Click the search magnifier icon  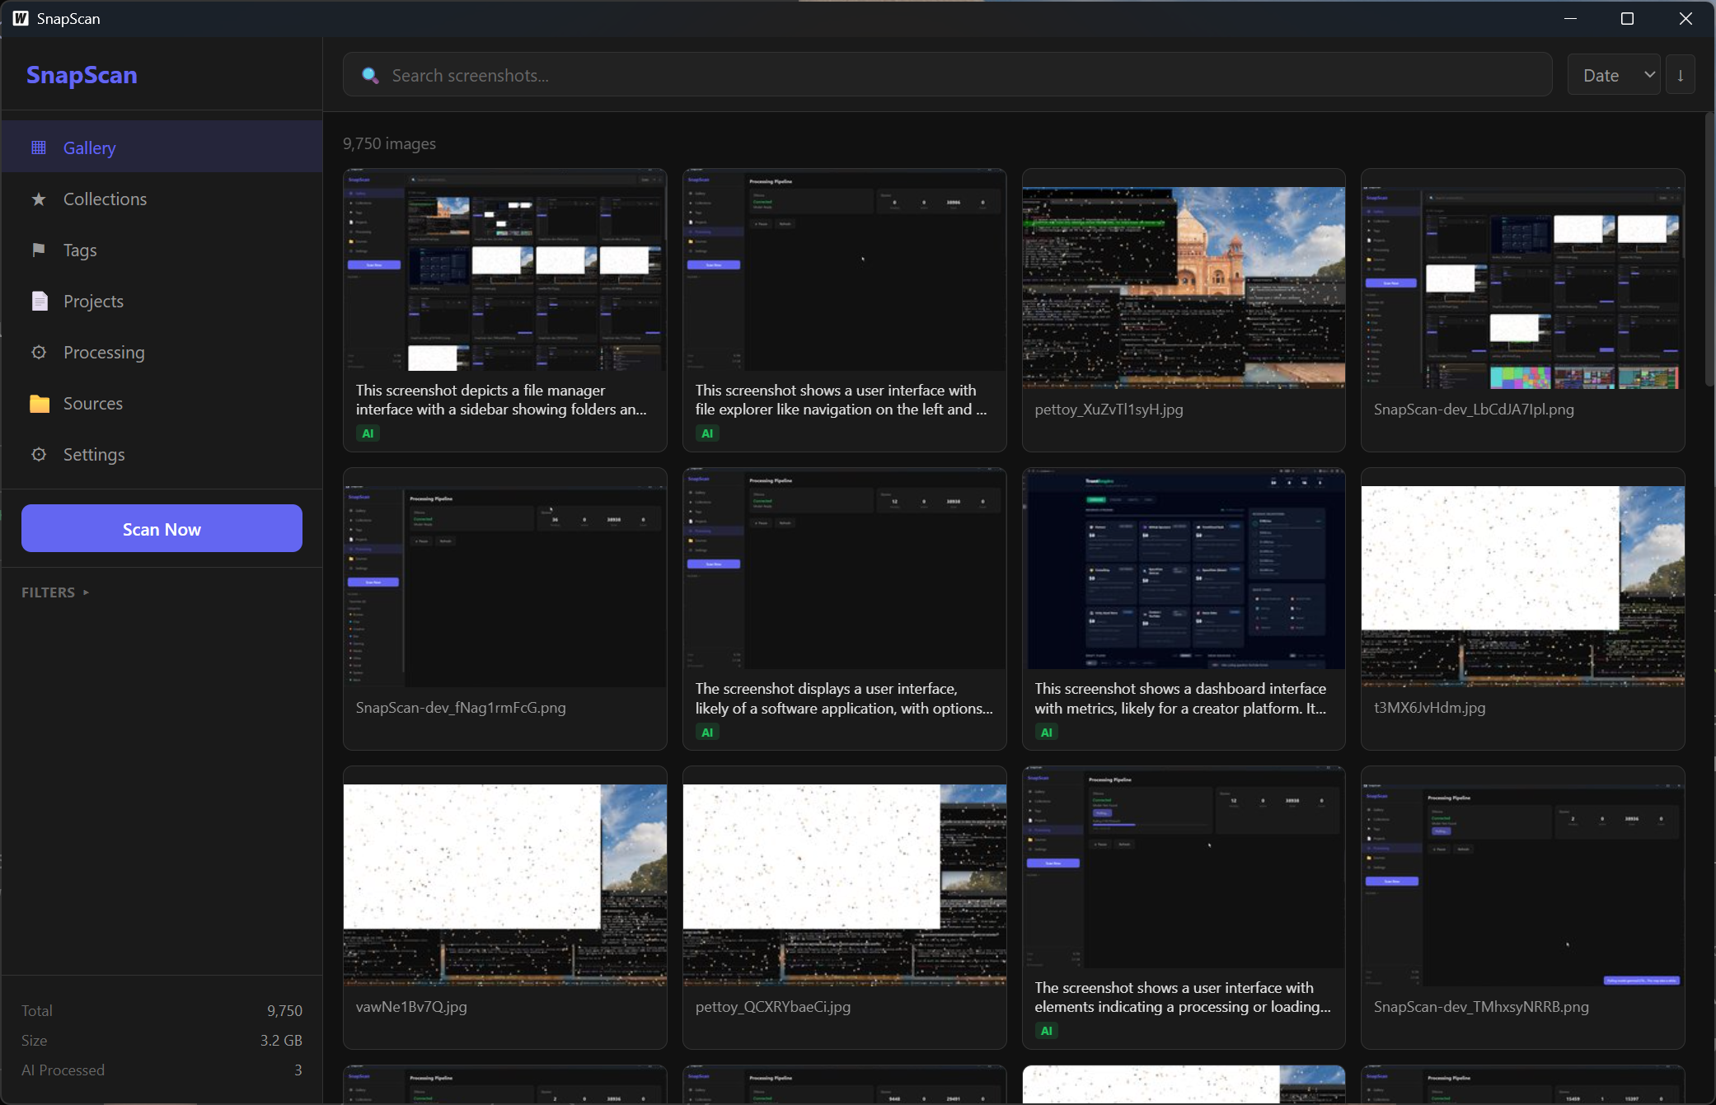tap(371, 74)
